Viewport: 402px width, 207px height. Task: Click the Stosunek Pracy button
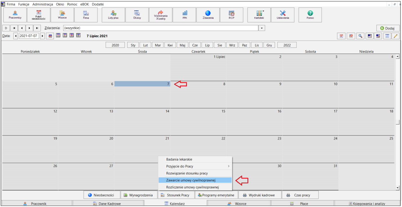176,195
